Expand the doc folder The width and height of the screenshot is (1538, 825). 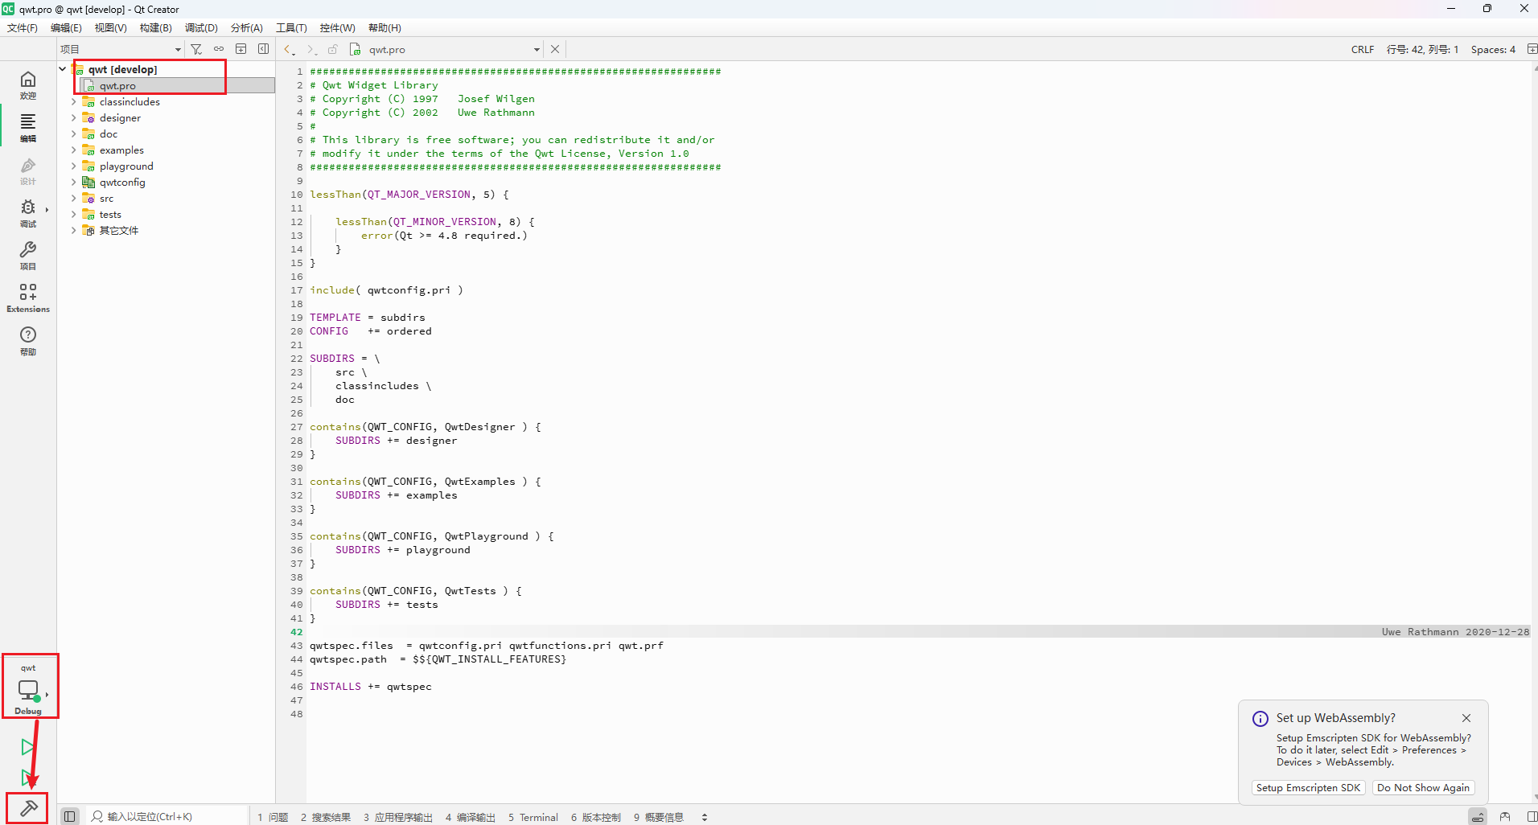point(74,134)
